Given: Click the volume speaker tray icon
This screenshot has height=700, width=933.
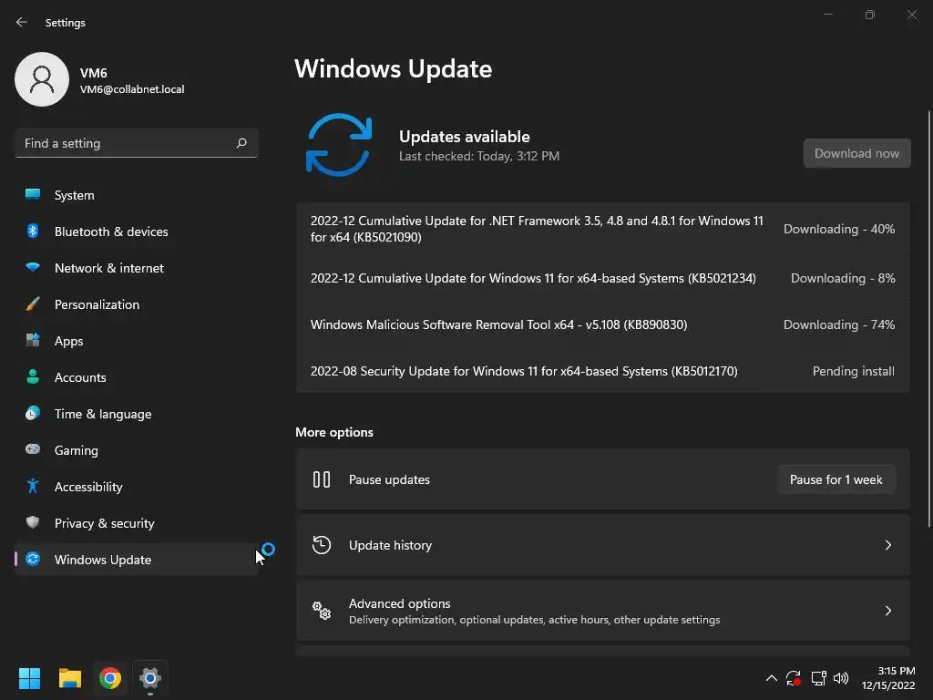Looking at the screenshot, I should coord(841,678).
